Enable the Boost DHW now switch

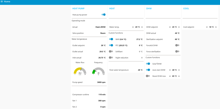(x=148, y=76)
